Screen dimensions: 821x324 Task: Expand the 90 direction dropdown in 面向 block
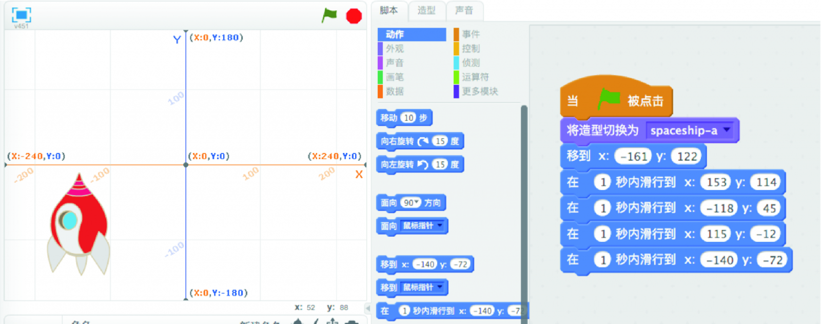point(417,203)
